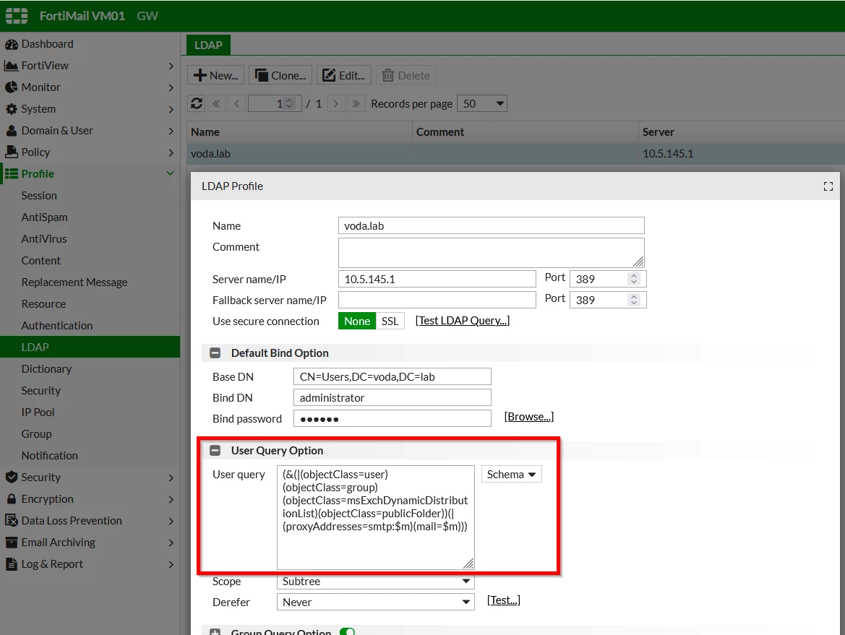Click the Security shield icon

(x=12, y=478)
